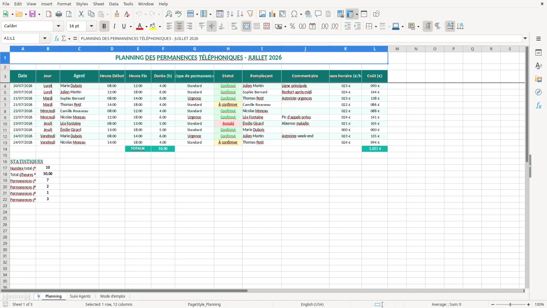
Task: Apply yellow background color swatch
Action: 153,26
